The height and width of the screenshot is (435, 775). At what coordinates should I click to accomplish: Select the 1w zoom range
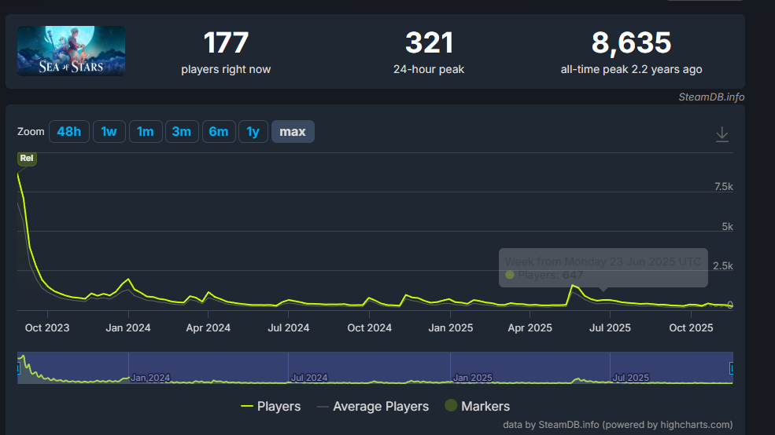coord(109,131)
